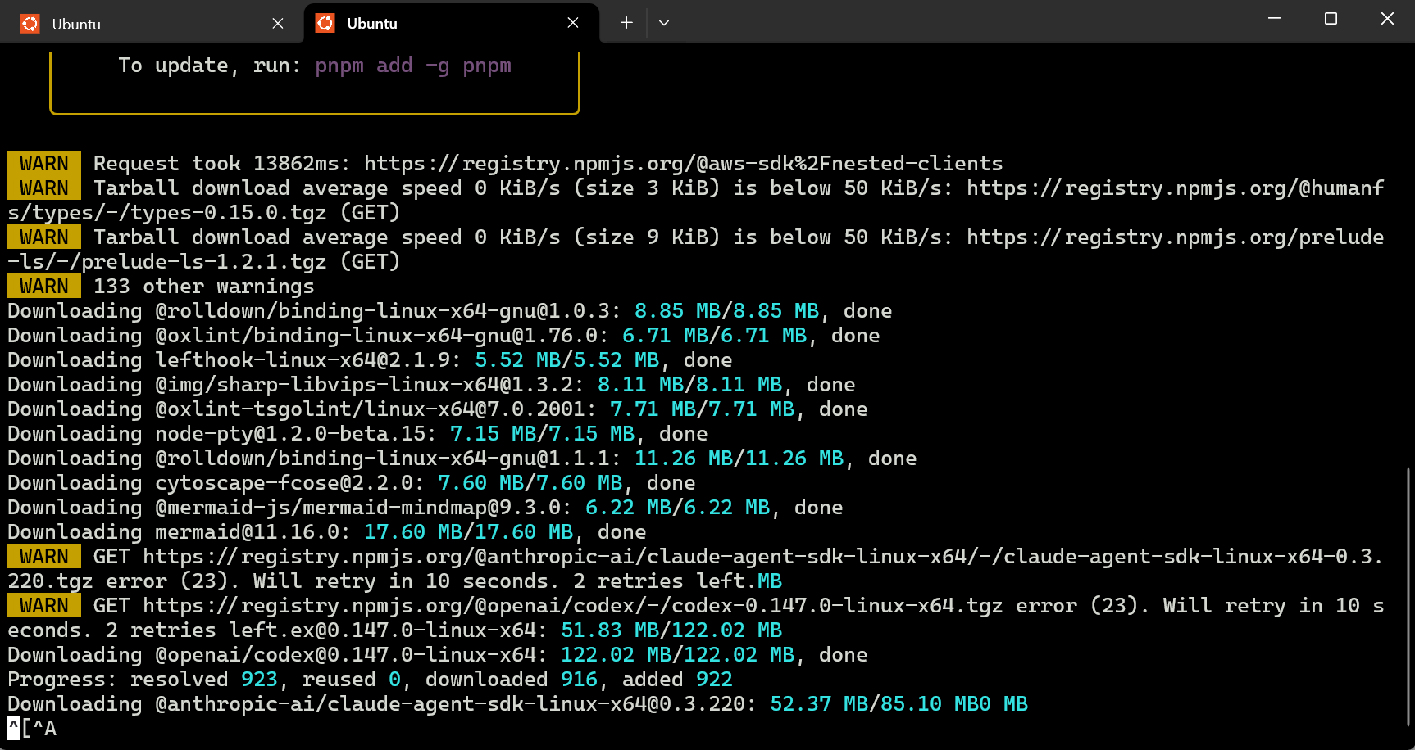Switch to the first (inactive) Ubuntu tab
This screenshot has width=1415, height=750.
tap(153, 24)
